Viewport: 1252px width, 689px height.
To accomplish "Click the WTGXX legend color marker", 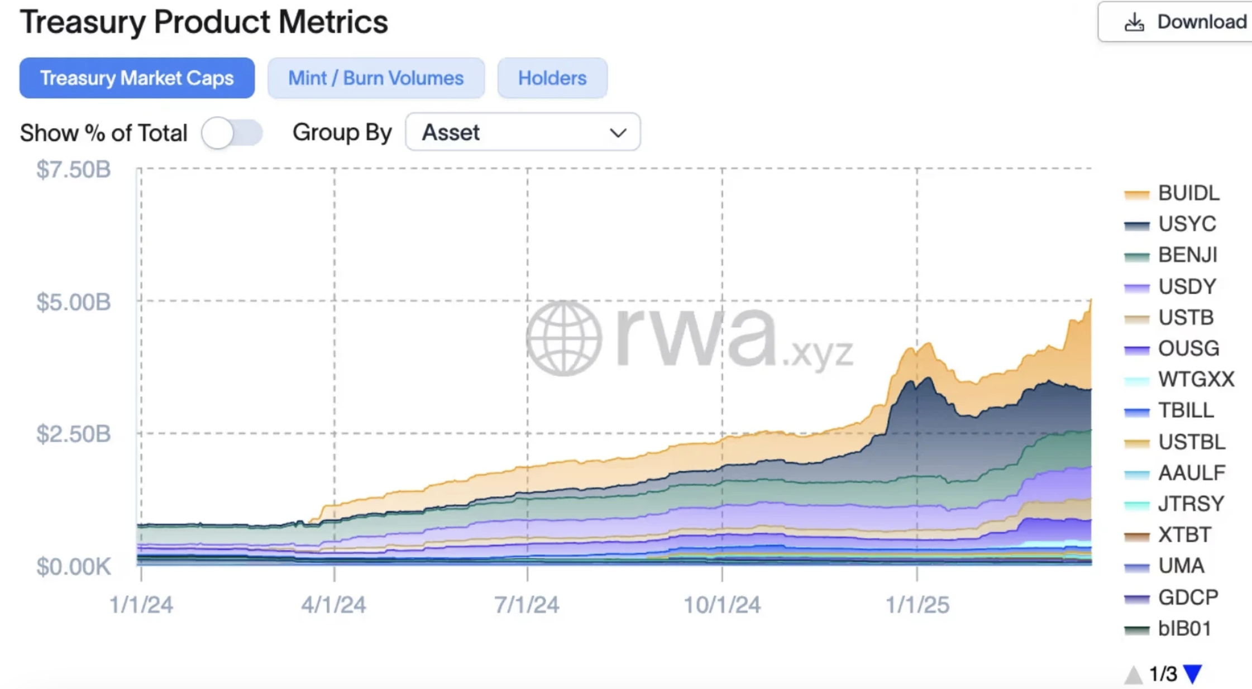I will (x=1136, y=381).
